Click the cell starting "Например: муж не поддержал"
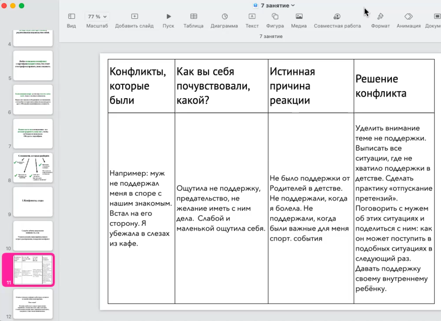The image size is (441, 321). coord(142,208)
